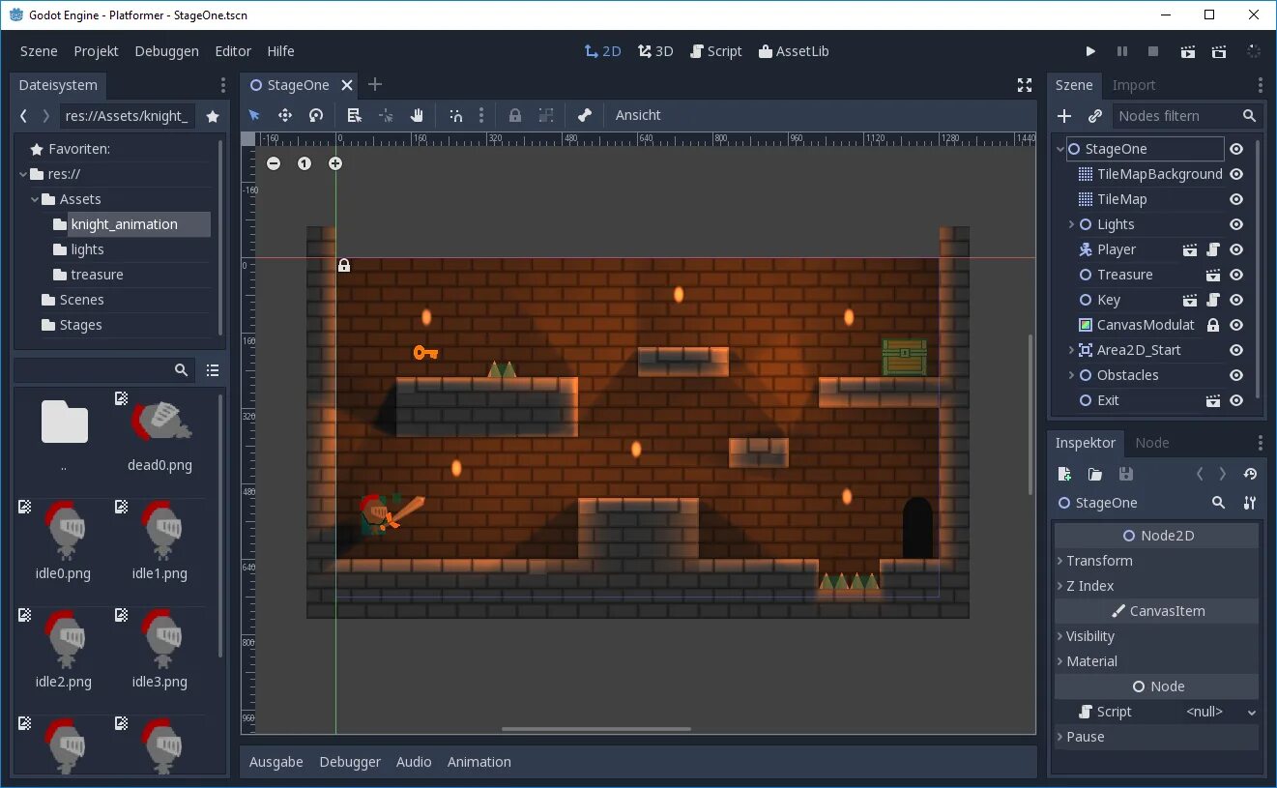Open the Animation bottom panel
1277x788 pixels.
coord(479,762)
